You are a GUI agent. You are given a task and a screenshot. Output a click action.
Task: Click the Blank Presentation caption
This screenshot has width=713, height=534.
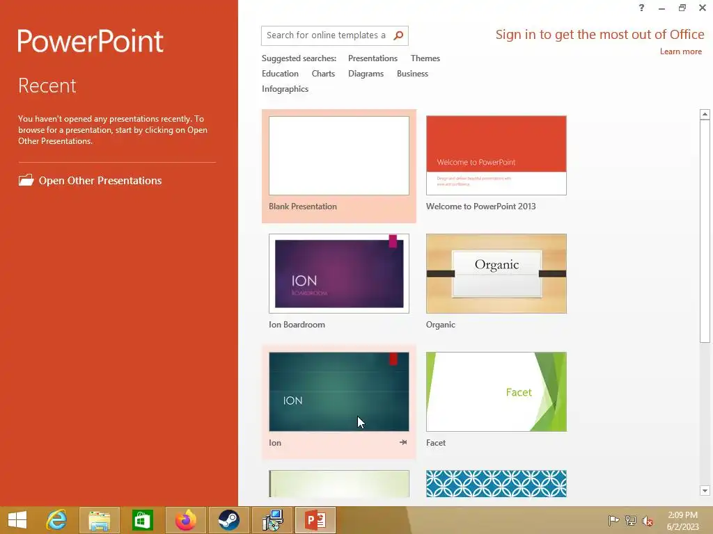tap(302, 206)
